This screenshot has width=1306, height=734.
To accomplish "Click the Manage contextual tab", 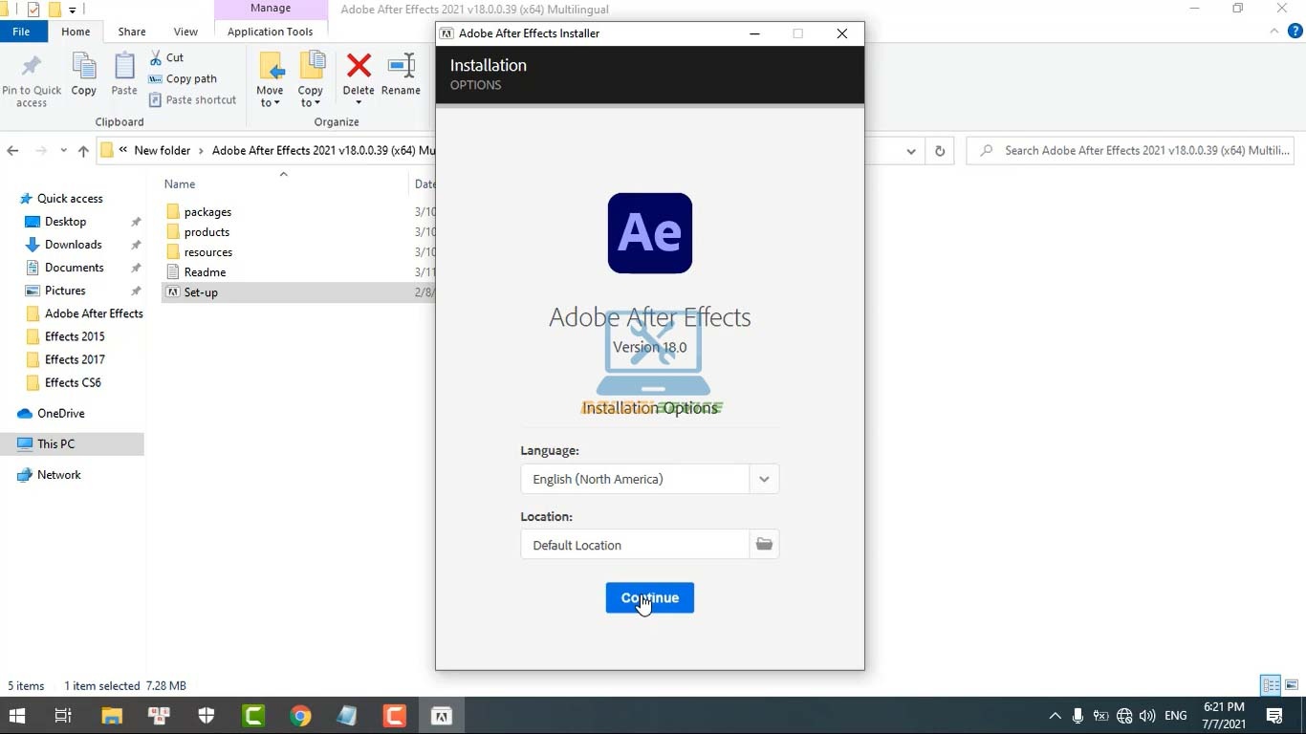I will [x=271, y=9].
